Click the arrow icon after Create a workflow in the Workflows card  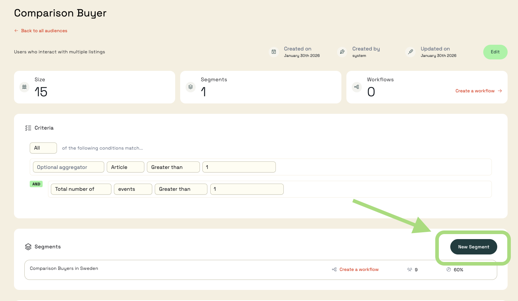pos(500,91)
